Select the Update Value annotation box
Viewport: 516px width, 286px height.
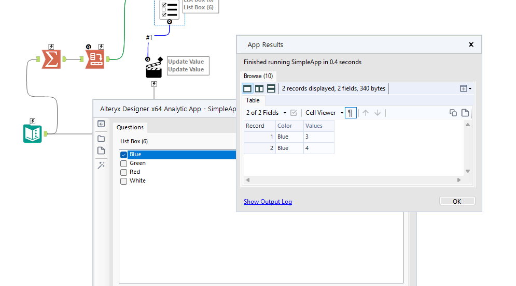pyautogui.click(x=188, y=66)
